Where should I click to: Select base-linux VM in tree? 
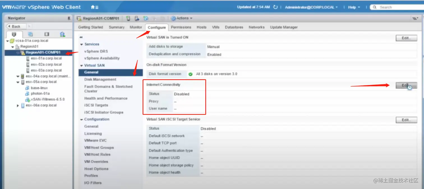tap(39, 88)
